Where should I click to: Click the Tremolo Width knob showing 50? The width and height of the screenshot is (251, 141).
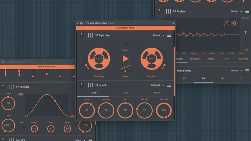tap(67, 129)
